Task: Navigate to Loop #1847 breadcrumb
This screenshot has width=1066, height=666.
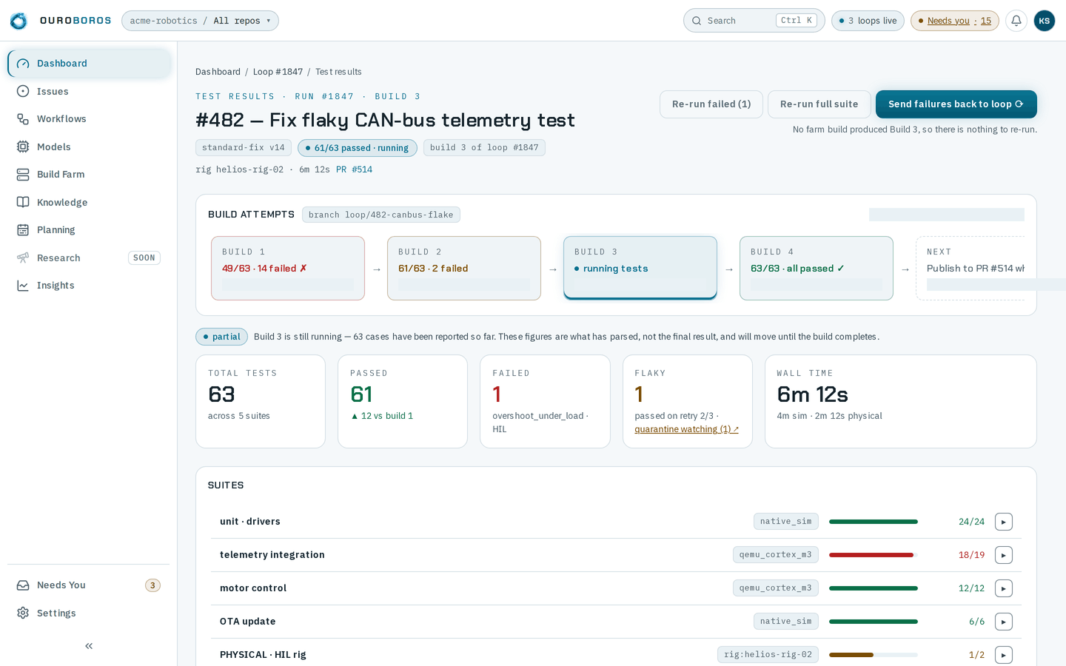Action: pos(278,72)
